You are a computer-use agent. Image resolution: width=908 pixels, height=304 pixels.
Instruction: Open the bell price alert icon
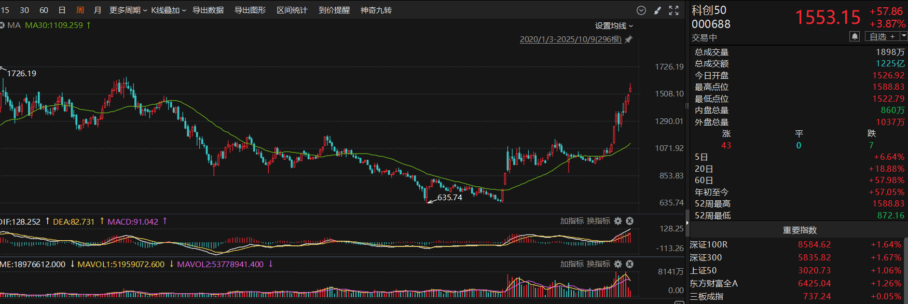pyautogui.click(x=855, y=36)
